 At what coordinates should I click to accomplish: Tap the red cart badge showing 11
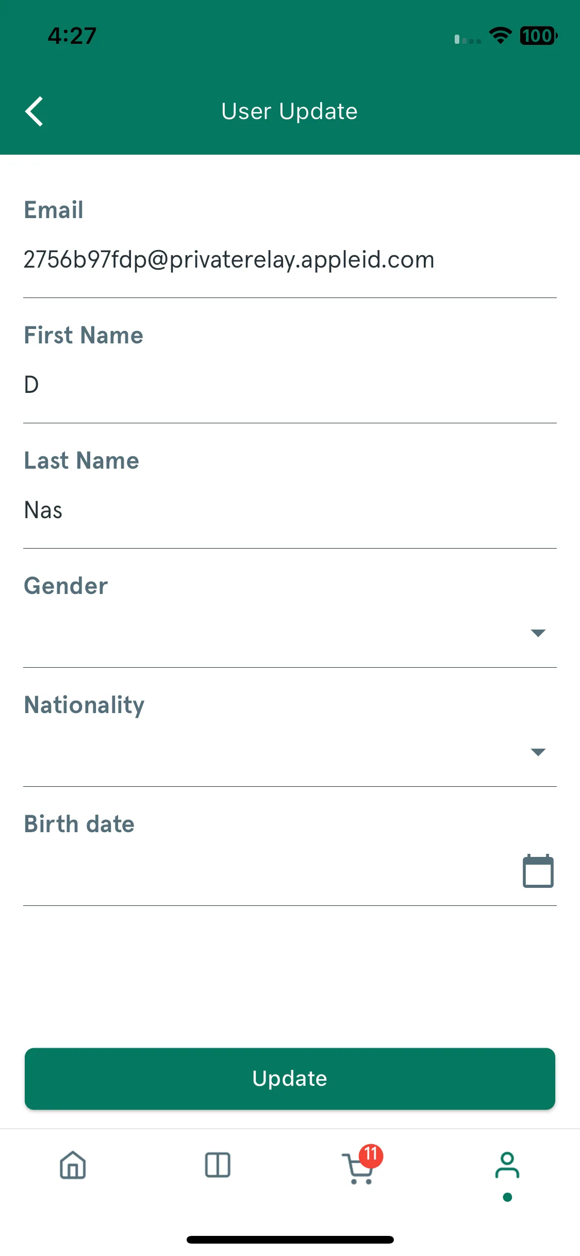point(371,1155)
